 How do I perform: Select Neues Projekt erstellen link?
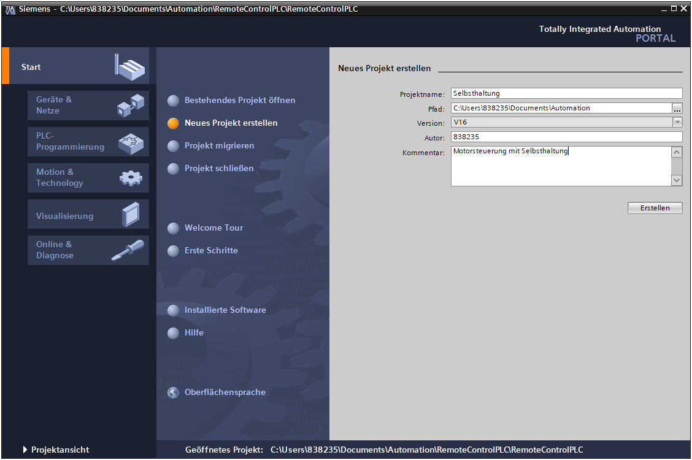(231, 123)
